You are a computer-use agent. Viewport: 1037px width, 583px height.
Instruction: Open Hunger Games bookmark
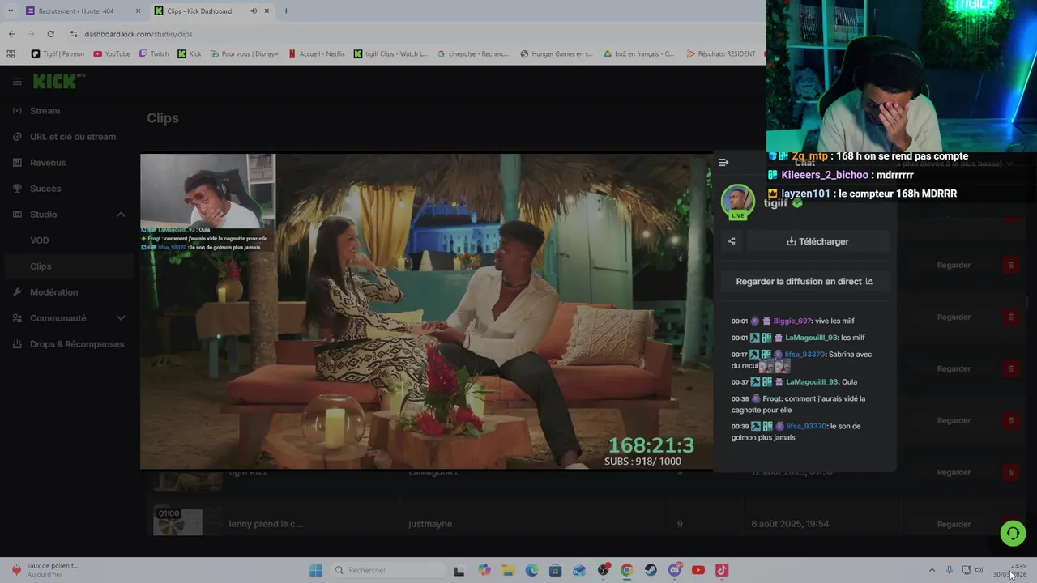557,54
